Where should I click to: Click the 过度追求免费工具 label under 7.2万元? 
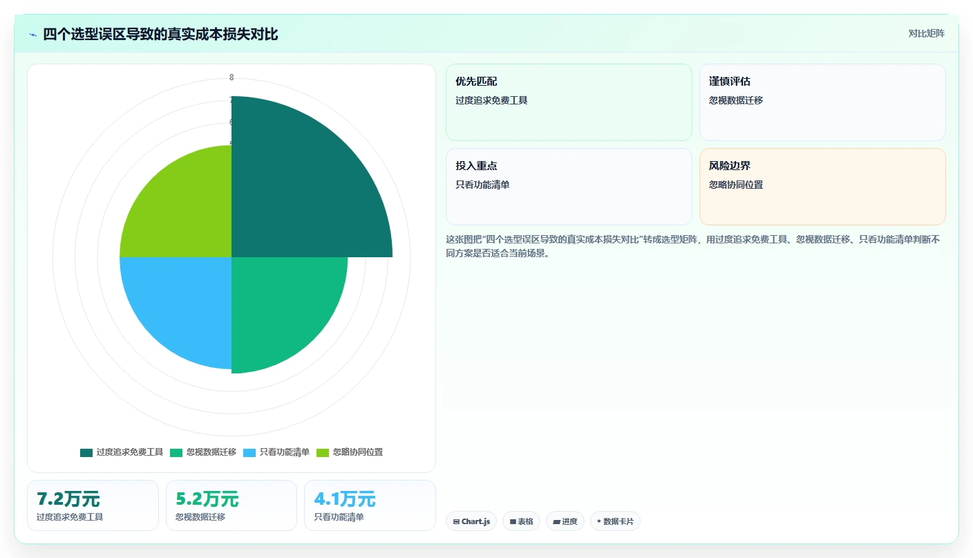coord(70,517)
